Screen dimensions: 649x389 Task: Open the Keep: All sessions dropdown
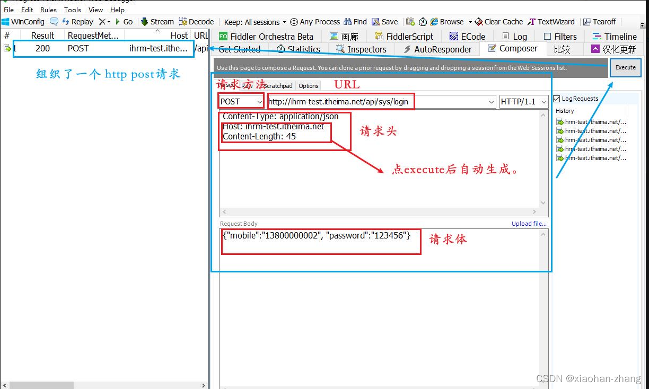pyautogui.click(x=255, y=22)
